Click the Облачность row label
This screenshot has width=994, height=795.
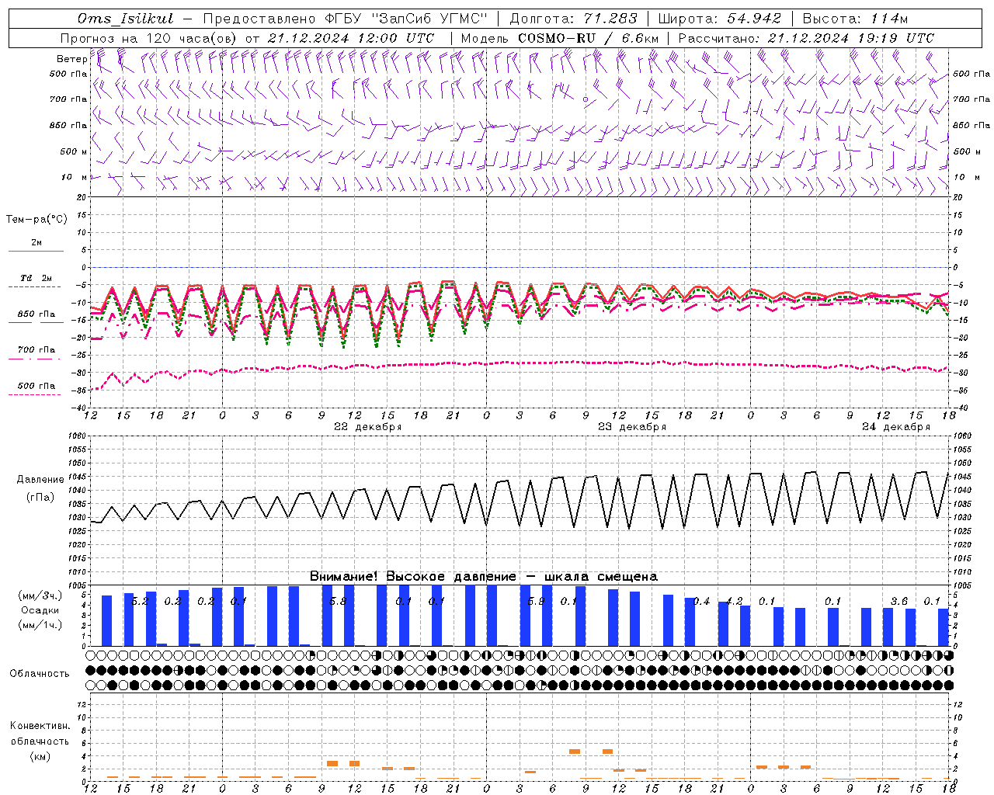[40, 673]
